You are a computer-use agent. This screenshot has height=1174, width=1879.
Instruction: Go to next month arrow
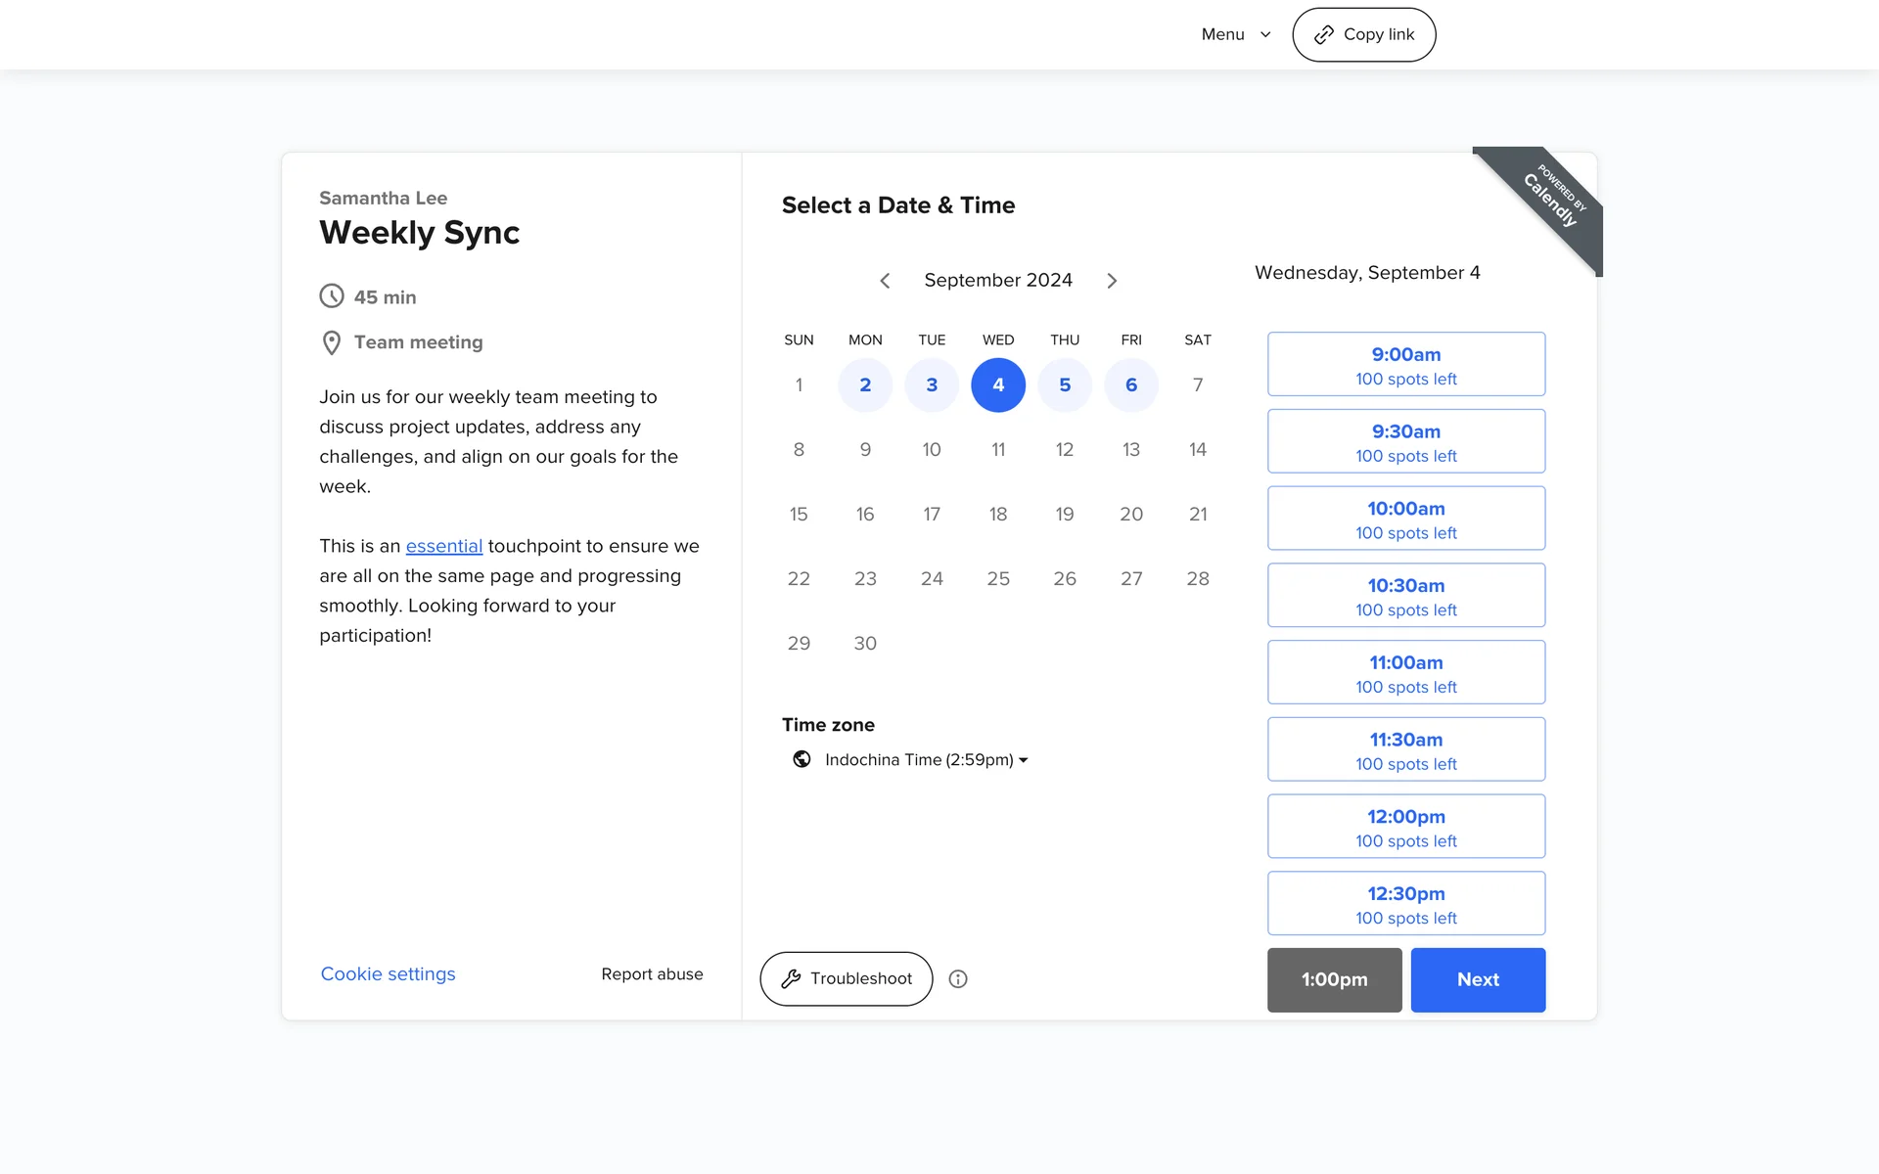click(x=1112, y=281)
